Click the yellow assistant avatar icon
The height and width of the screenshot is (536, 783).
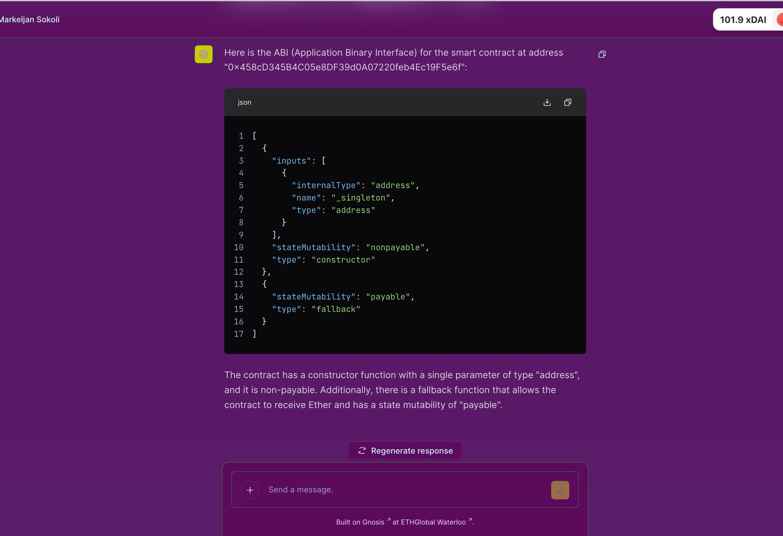tap(204, 54)
